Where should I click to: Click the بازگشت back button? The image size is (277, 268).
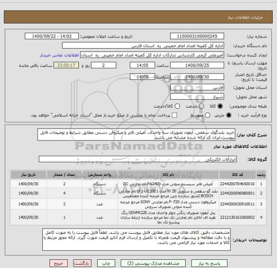click(82, 263)
